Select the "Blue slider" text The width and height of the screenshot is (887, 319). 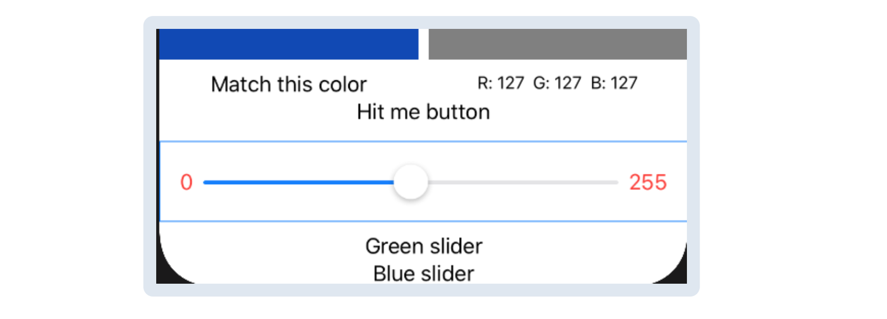(424, 274)
